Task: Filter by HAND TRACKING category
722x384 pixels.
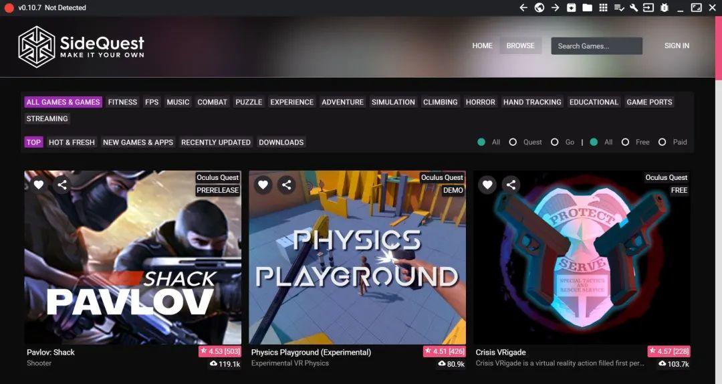Action: point(532,102)
